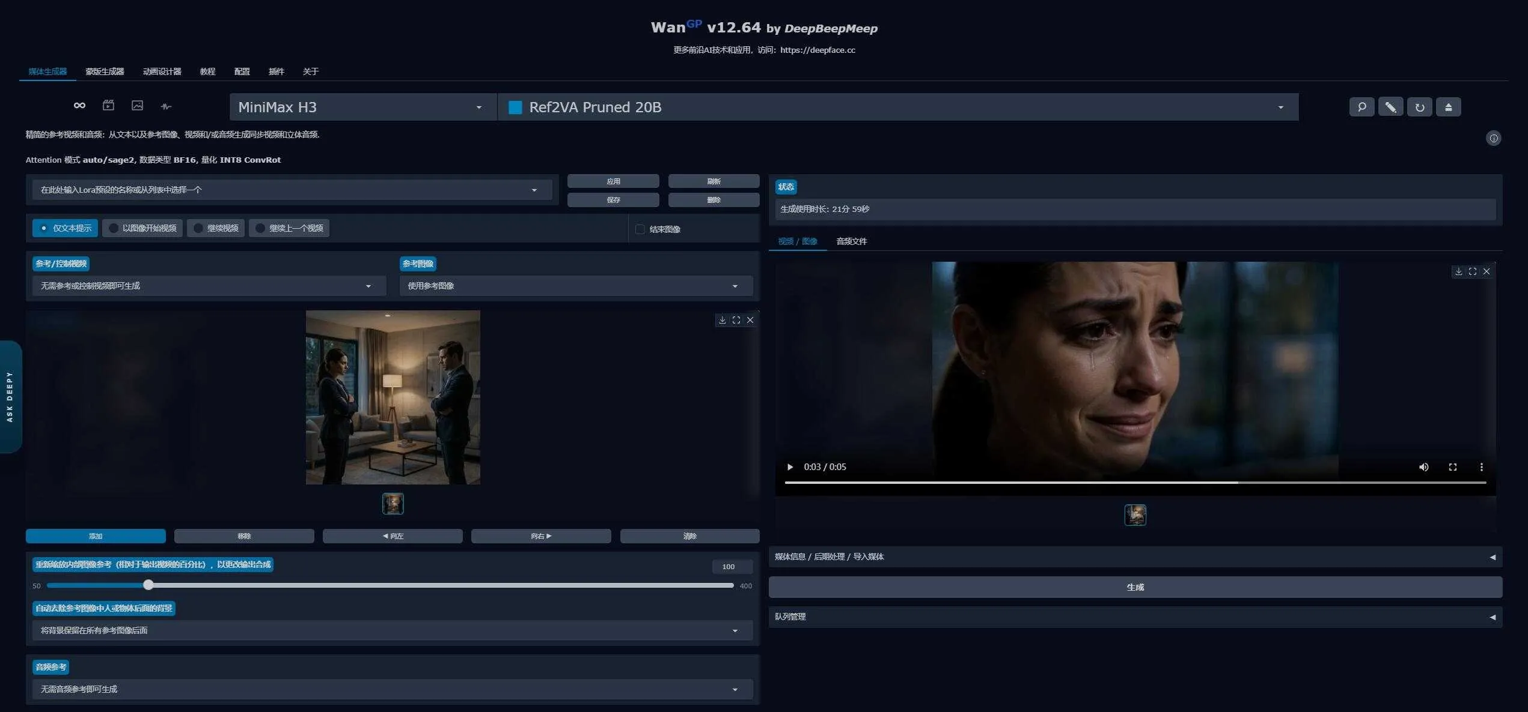Click the circular-arrow reset icon button
This screenshot has width=1528, height=712.
point(1419,107)
